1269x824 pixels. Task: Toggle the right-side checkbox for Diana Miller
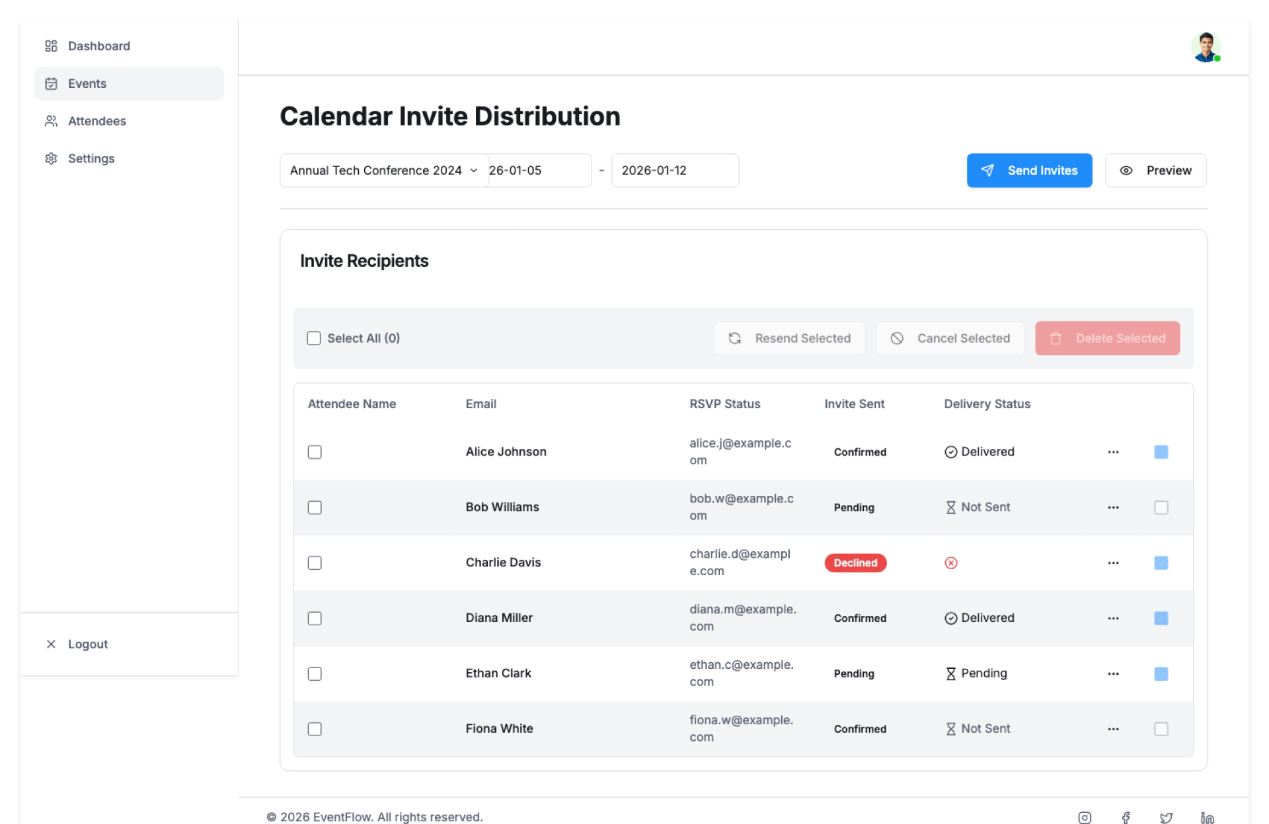click(1161, 618)
